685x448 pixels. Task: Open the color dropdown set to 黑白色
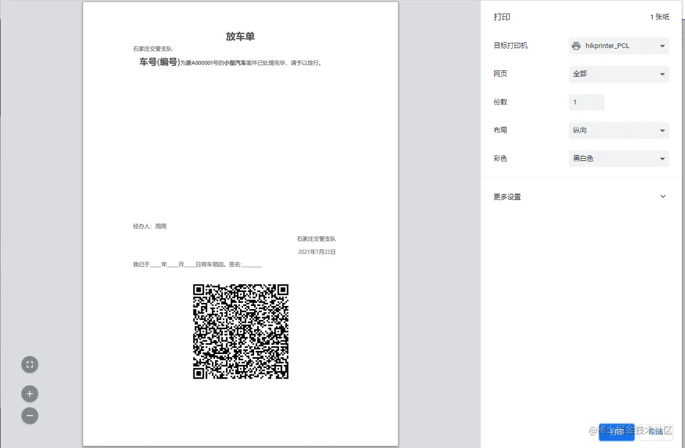pyautogui.click(x=619, y=159)
